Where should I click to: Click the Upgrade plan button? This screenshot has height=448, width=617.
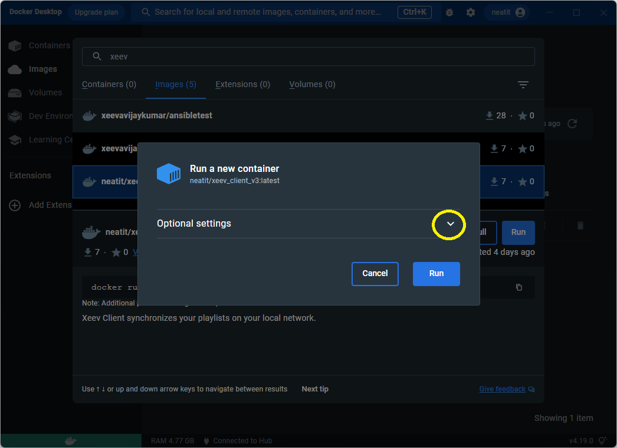(96, 12)
